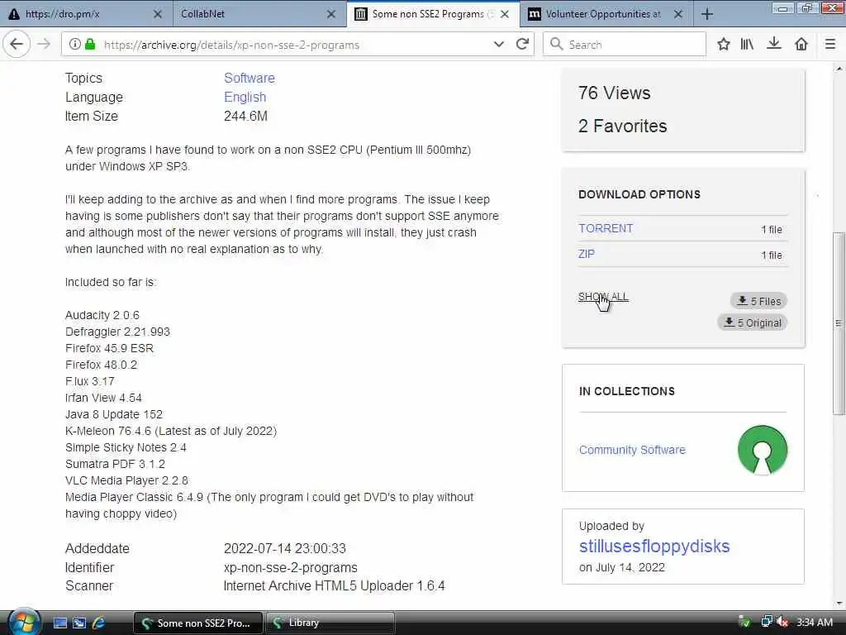Click the identifier value 'xp-non-sse-2-programs'
Screen dimensions: 846x635
[x=290, y=567]
